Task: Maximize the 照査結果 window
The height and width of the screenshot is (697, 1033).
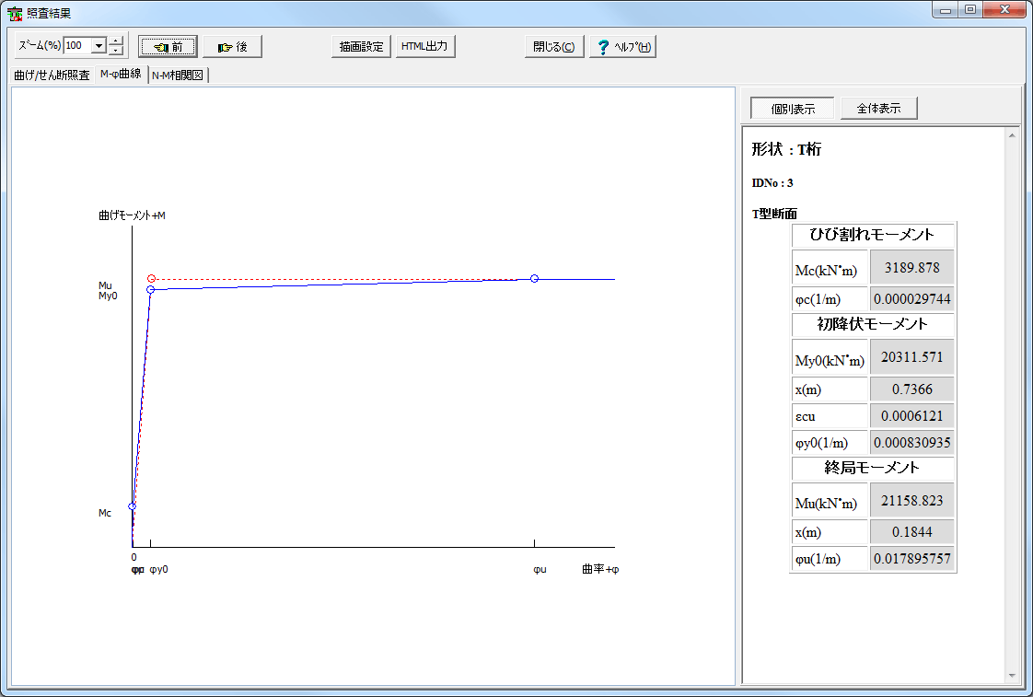Action: pos(969,10)
